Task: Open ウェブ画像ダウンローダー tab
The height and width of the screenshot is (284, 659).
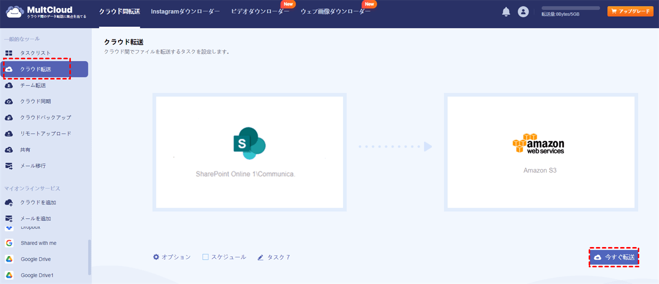Action: (x=336, y=11)
